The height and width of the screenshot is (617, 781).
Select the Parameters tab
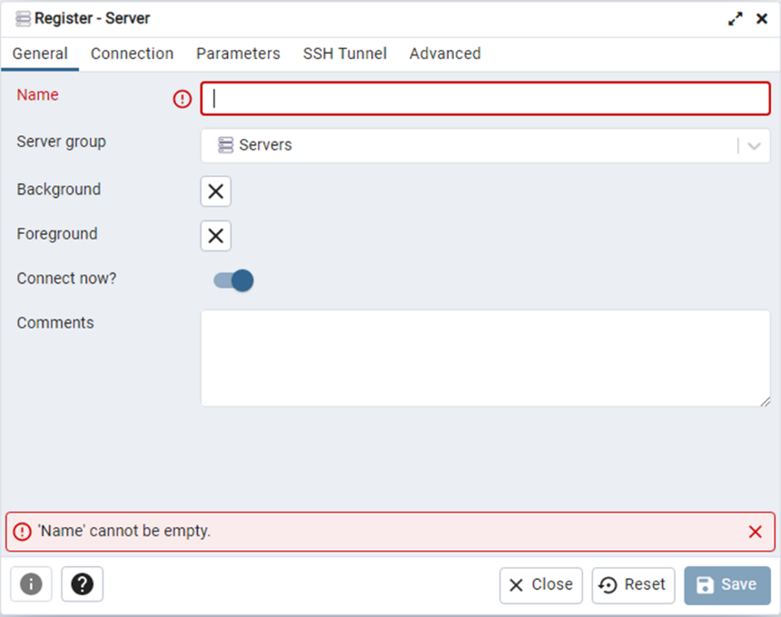[x=237, y=54]
